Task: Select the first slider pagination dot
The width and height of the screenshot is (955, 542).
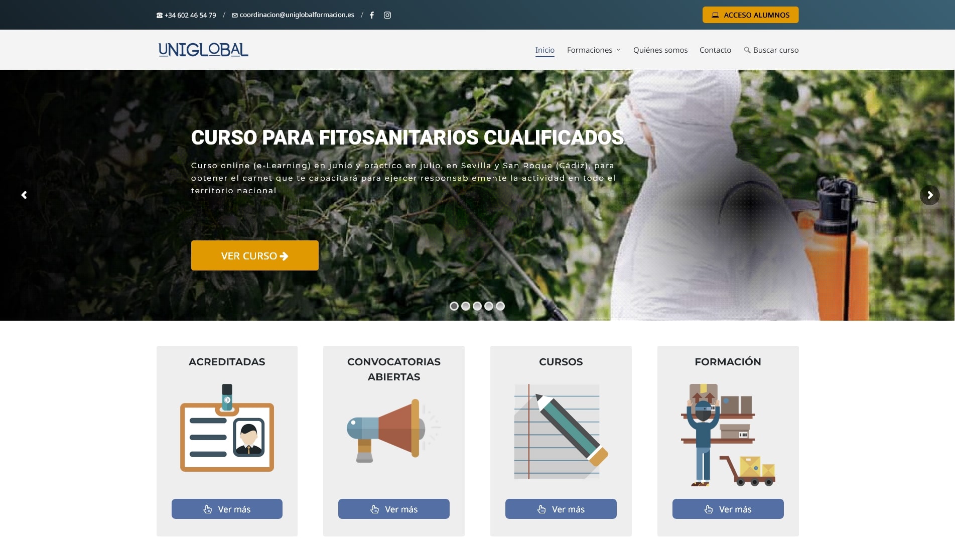Action: pyautogui.click(x=454, y=306)
